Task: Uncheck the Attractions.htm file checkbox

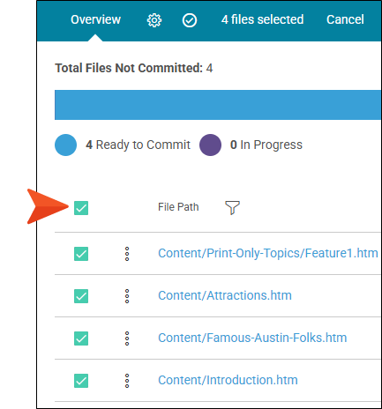Action: point(81,296)
